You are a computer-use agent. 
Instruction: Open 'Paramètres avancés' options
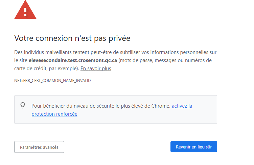pyautogui.click(x=39, y=147)
